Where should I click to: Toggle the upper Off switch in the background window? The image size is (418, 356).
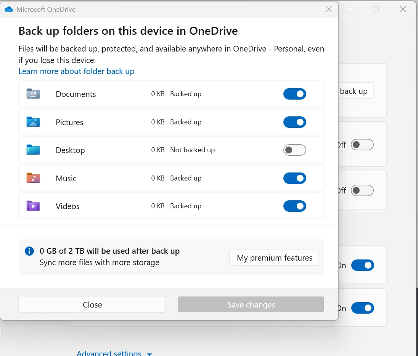tap(362, 145)
